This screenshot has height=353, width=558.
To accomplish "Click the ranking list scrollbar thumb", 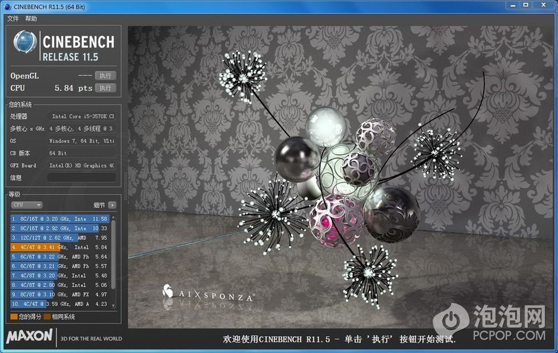I will (113, 254).
